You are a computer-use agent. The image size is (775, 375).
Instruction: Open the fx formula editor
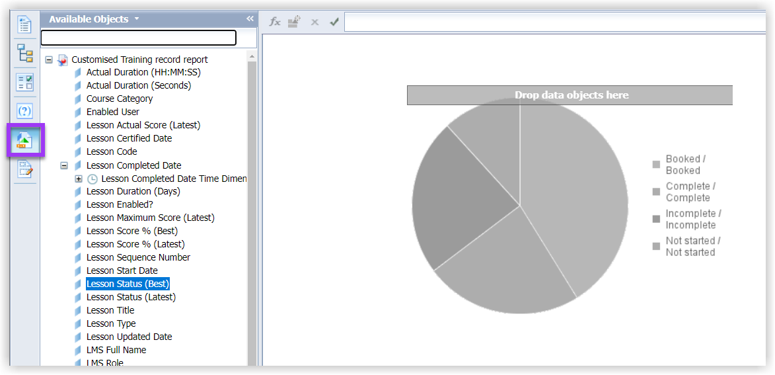[275, 22]
